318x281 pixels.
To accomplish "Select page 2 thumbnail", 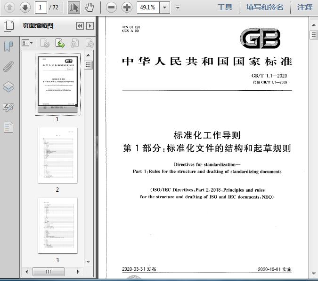I will (x=57, y=155).
